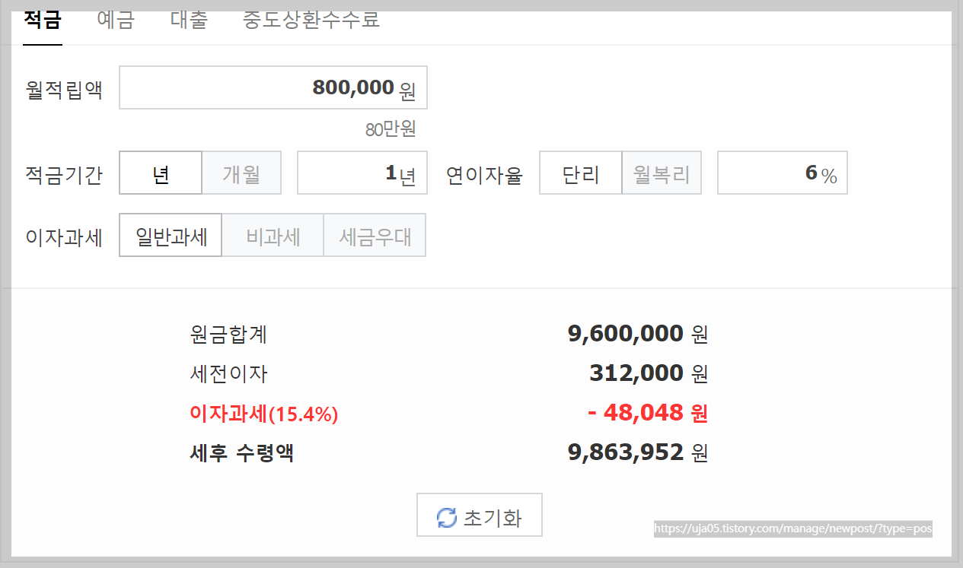
Task: Click the refresh icon on 초기화 button
Action: coord(445,515)
